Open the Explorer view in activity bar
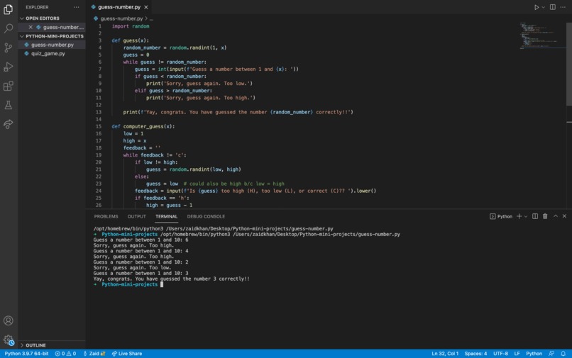This screenshot has height=358, width=572. (8, 9)
